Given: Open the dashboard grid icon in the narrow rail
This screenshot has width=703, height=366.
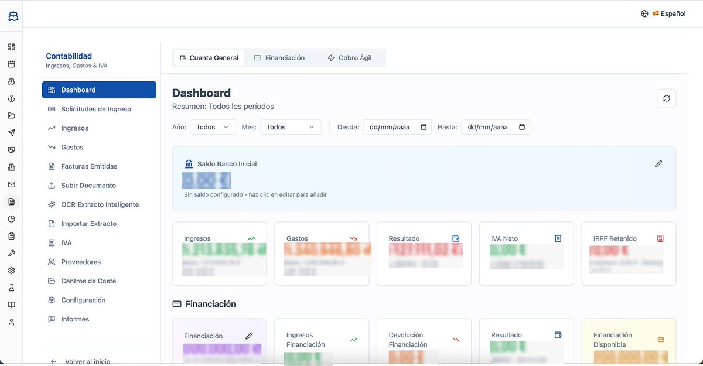Looking at the screenshot, I should pyautogui.click(x=12, y=47).
